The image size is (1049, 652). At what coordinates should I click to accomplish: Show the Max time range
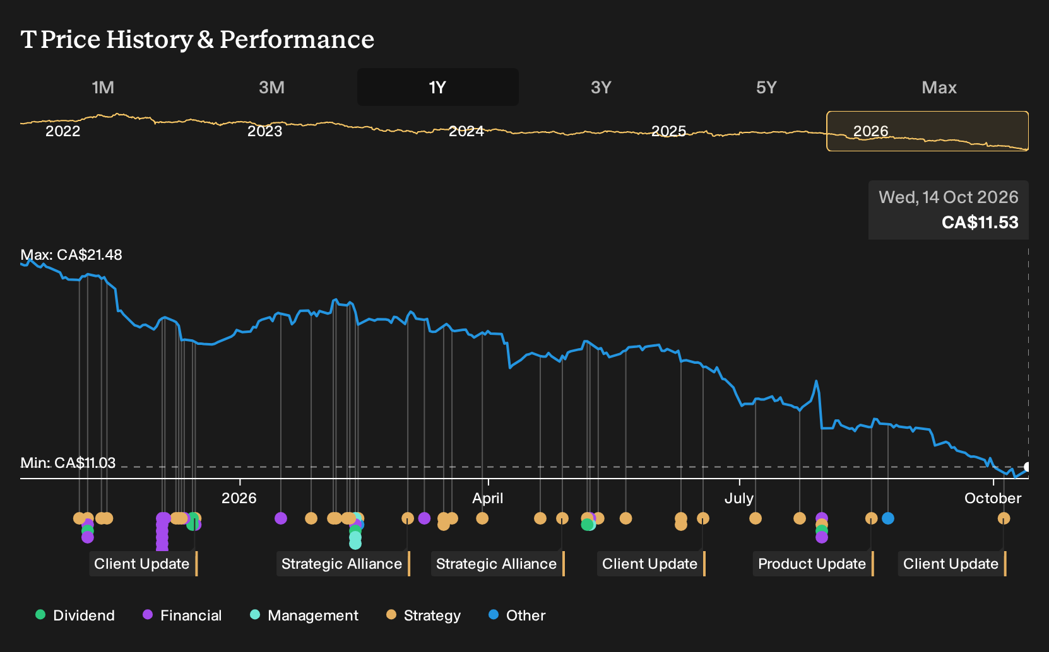click(939, 87)
